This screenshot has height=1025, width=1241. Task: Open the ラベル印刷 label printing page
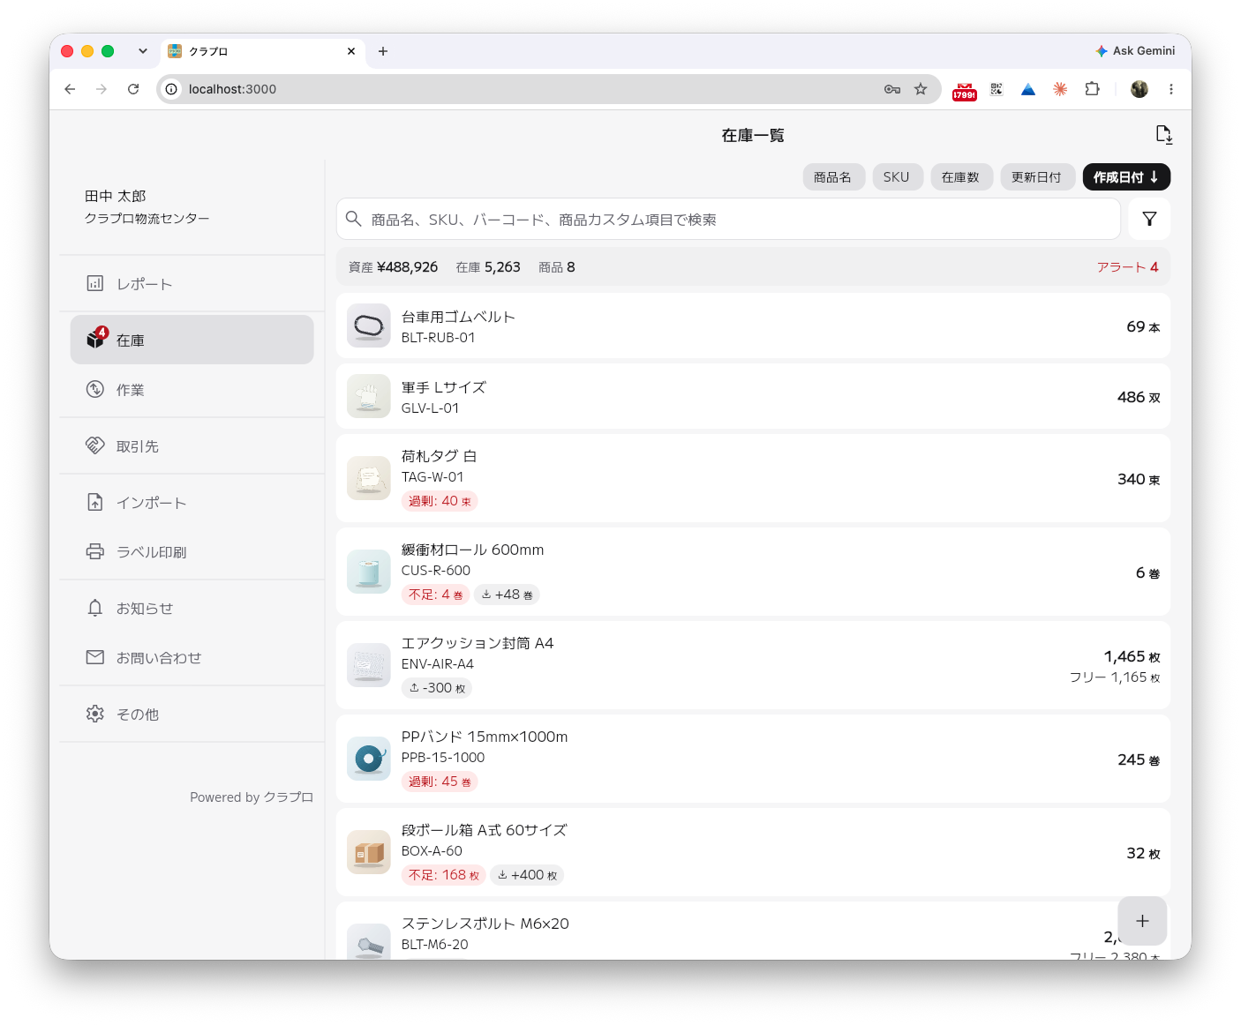click(x=192, y=552)
